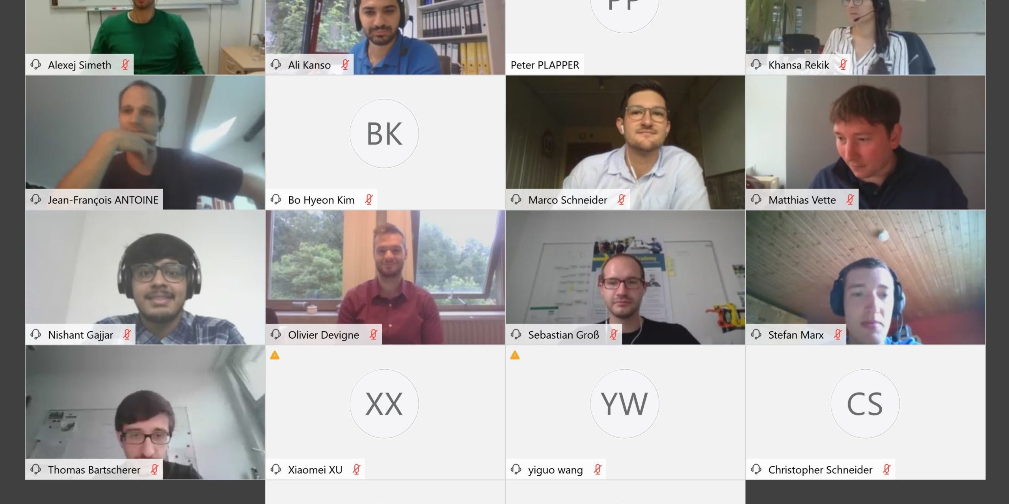Select the YW initials avatar
The image size is (1009, 504).
625,404
